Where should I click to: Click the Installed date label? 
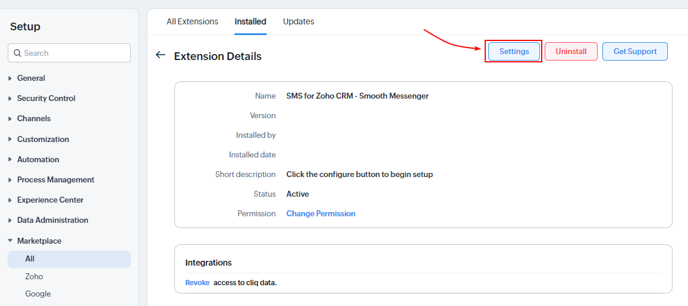point(252,154)
